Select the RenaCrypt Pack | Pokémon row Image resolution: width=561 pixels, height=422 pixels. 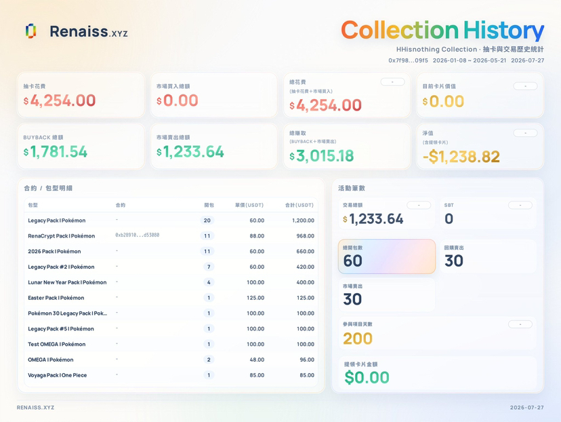pyautogui.click(x=171, y=235)
